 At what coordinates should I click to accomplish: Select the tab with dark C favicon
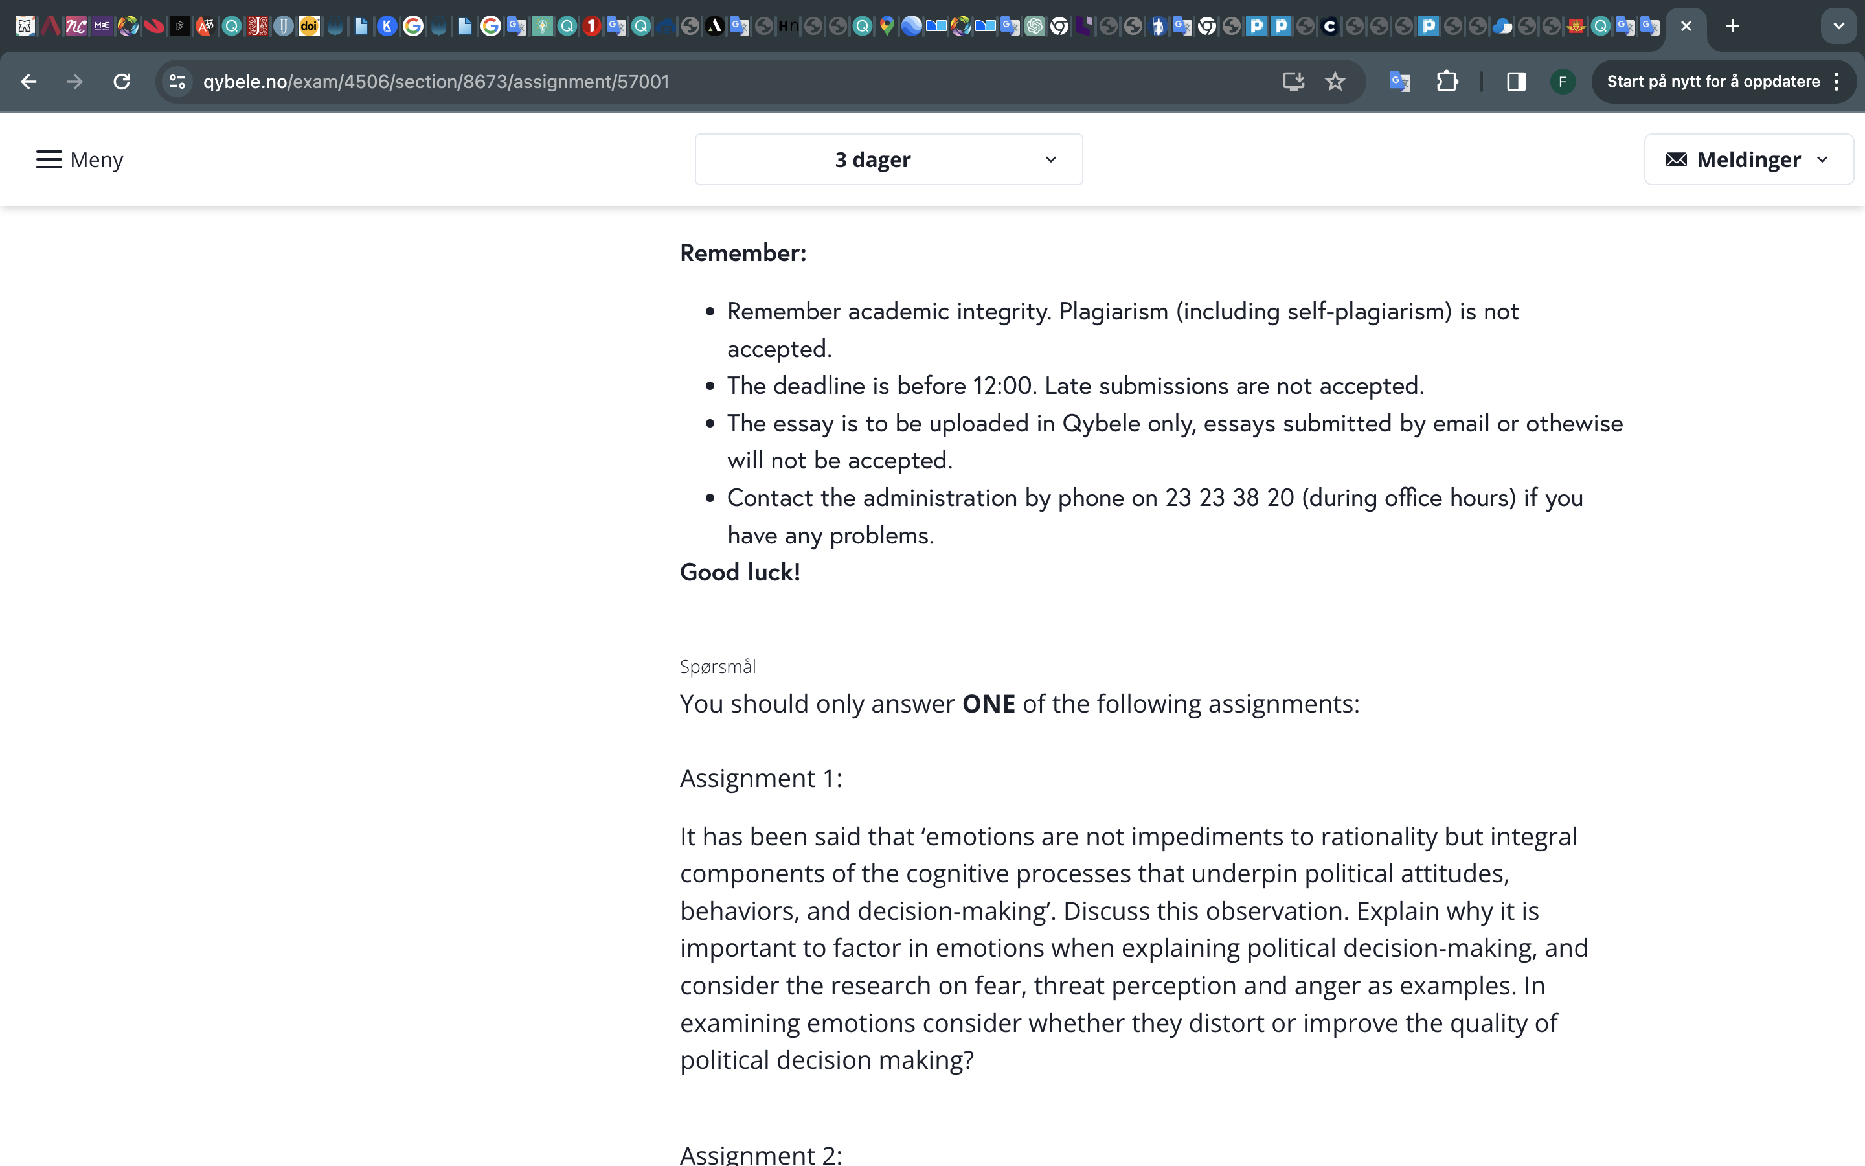(1329, 26)
